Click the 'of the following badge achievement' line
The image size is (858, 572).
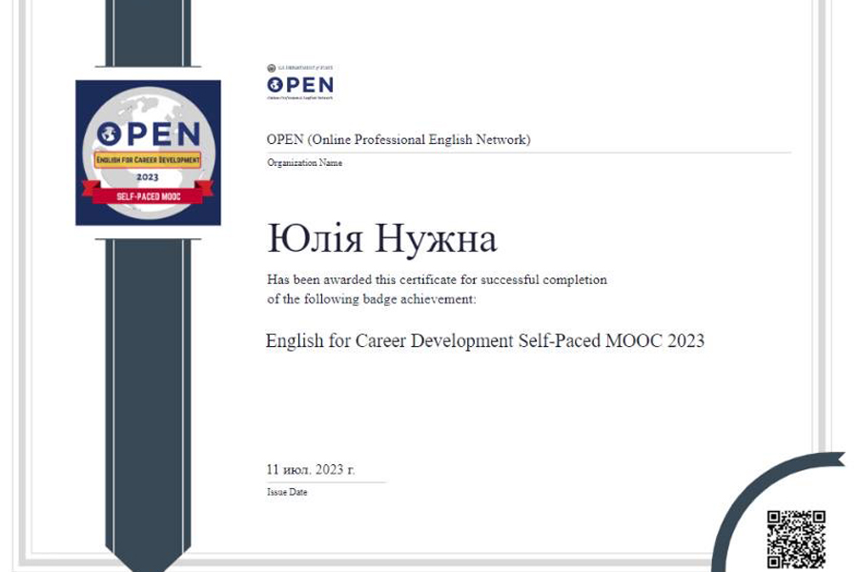[x=370, y=298]
